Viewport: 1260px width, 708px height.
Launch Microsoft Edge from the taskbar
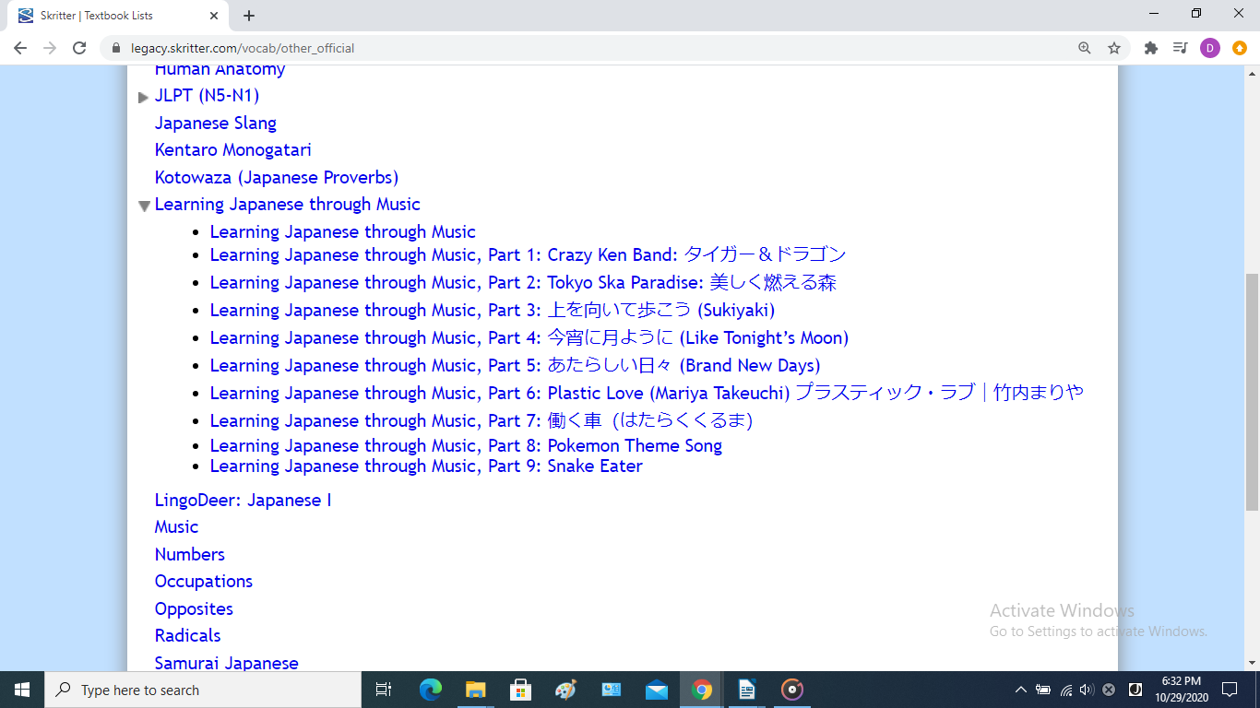pyautogui.click(x=431, y=690)
